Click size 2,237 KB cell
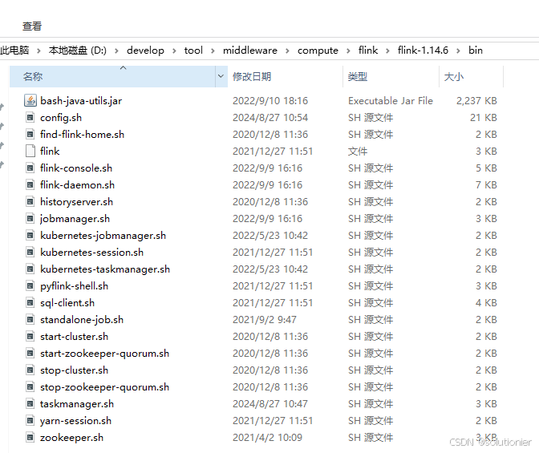The width and height of the screenshot is (539, 453). [x=476, y=101]
